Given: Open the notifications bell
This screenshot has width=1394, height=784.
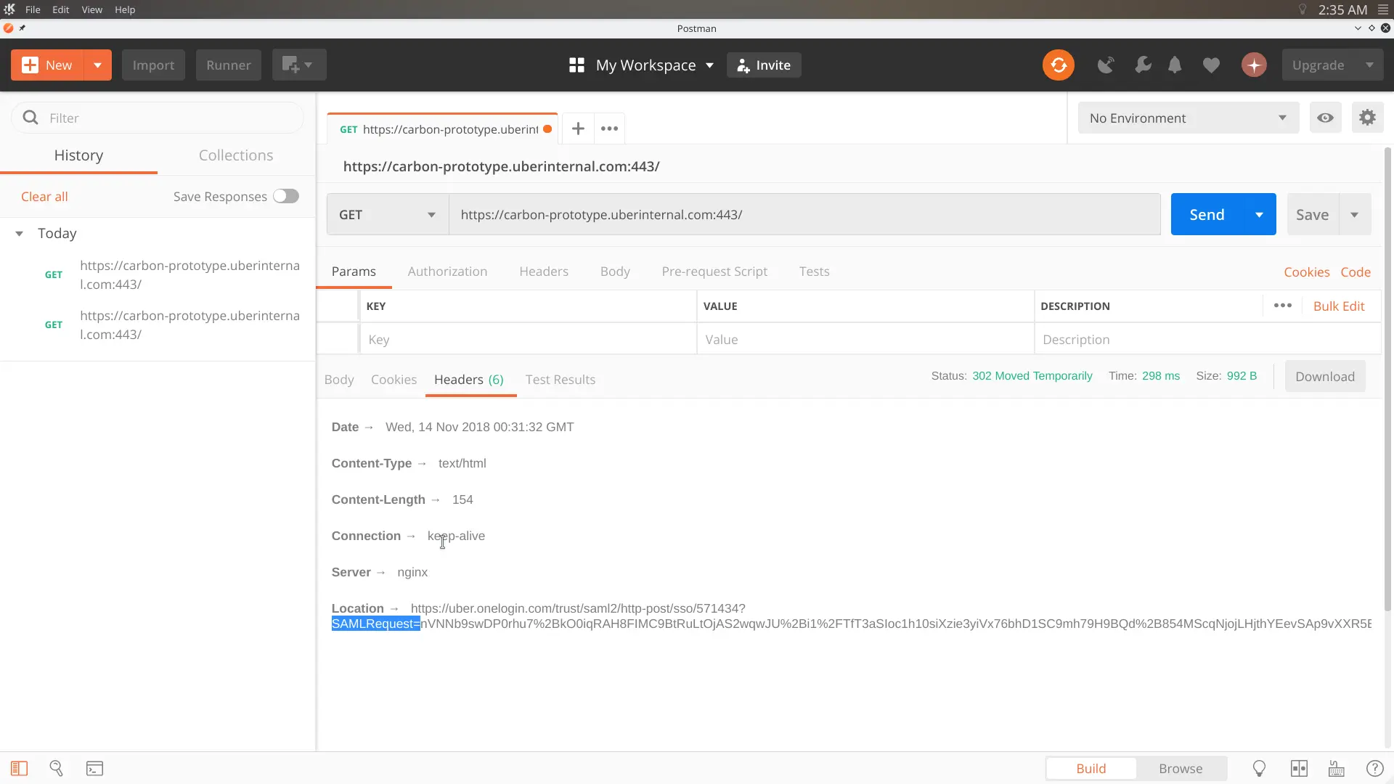Looking at the screenshot, I should point(1175,65).
